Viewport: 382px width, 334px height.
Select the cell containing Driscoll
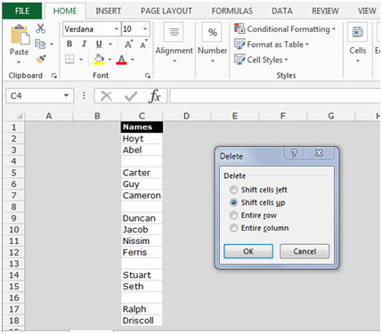click(x=142, y=321)
